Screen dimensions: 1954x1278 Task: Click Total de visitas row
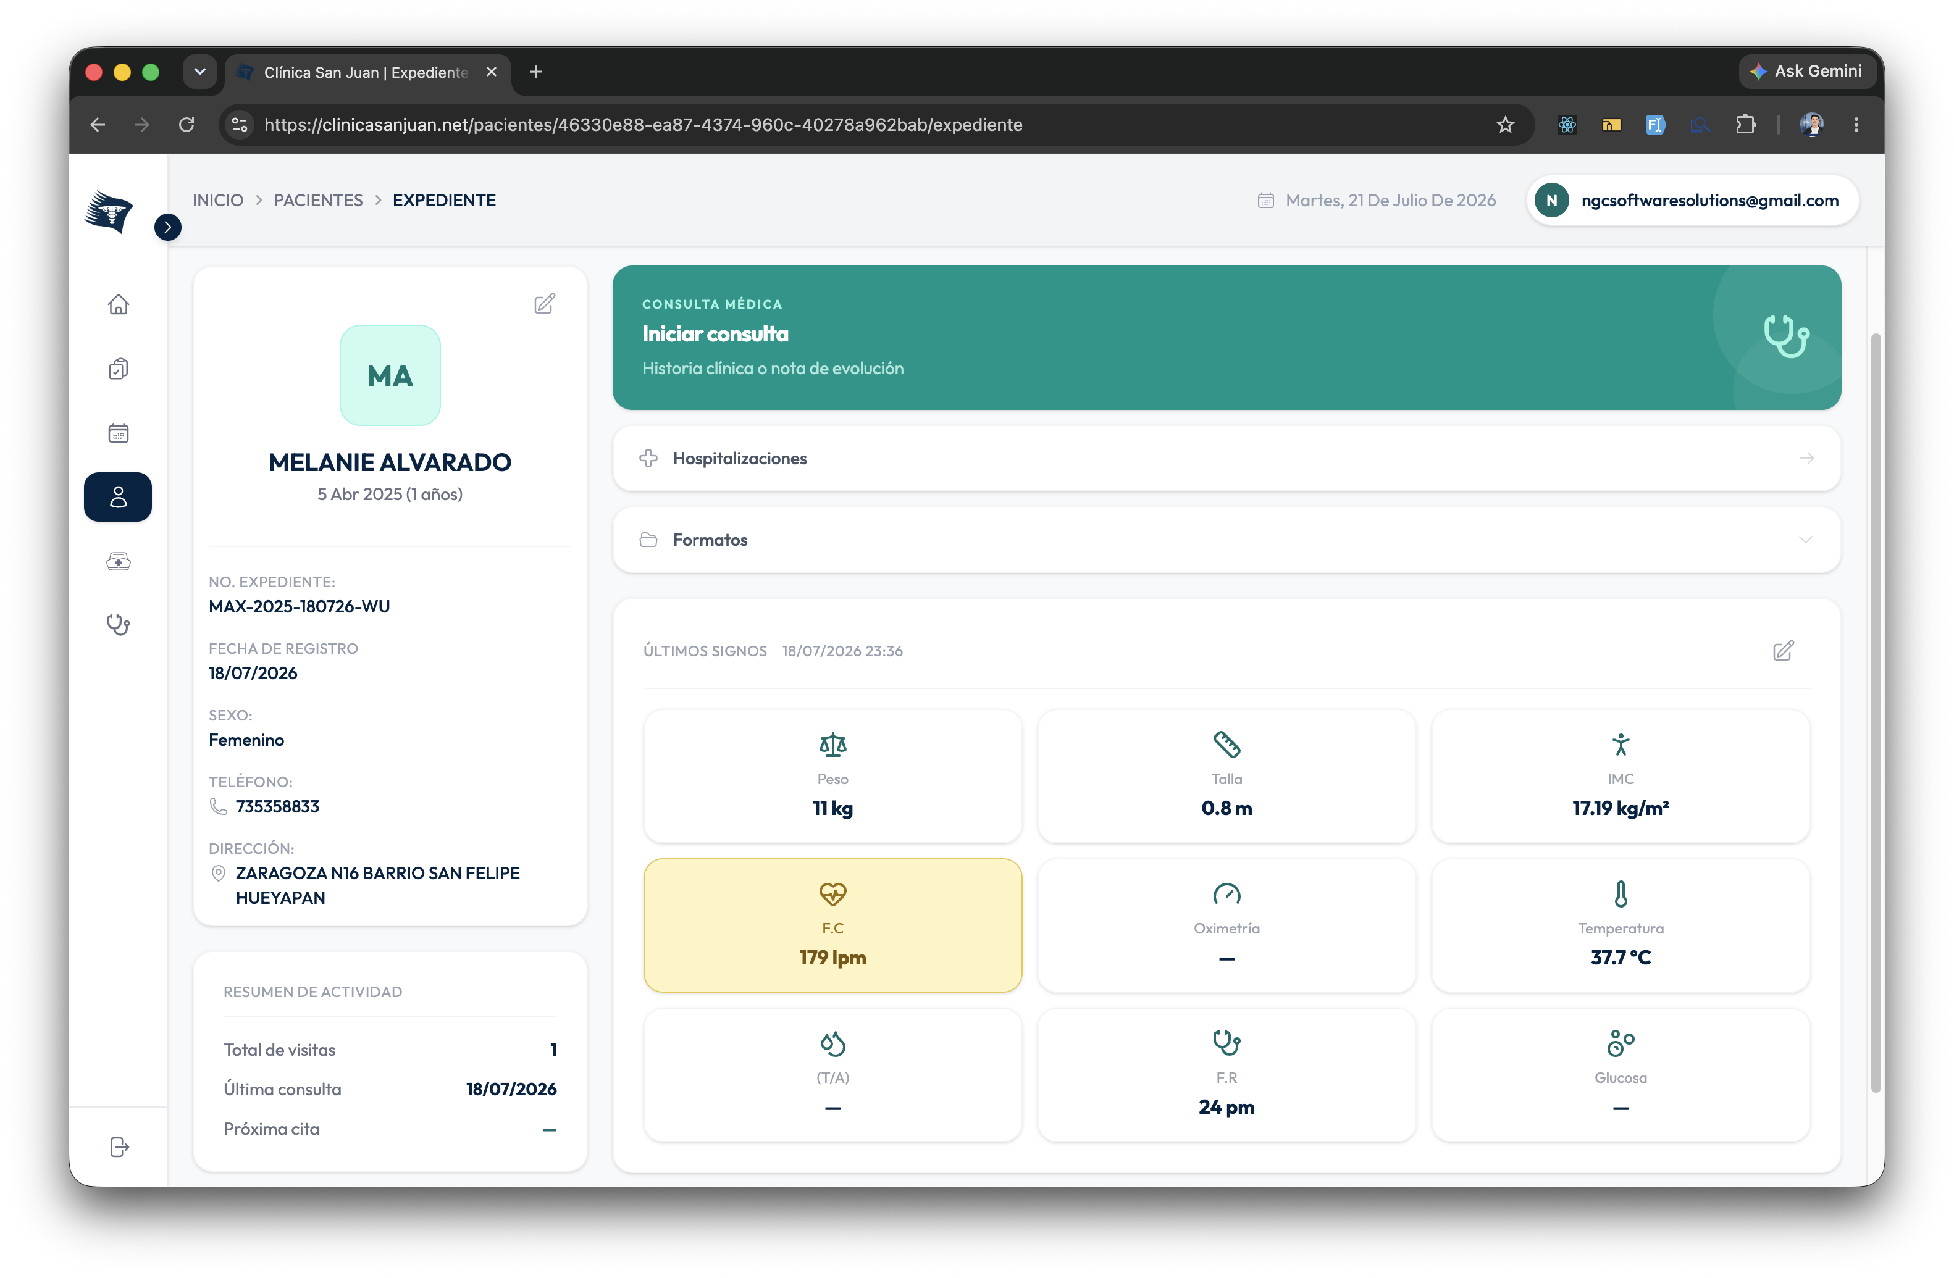tap(390, 1050)
